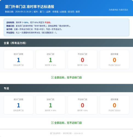Click the 数据口径 explanation line
This screenshot has width=133, height=137.
tap(39, 26)
